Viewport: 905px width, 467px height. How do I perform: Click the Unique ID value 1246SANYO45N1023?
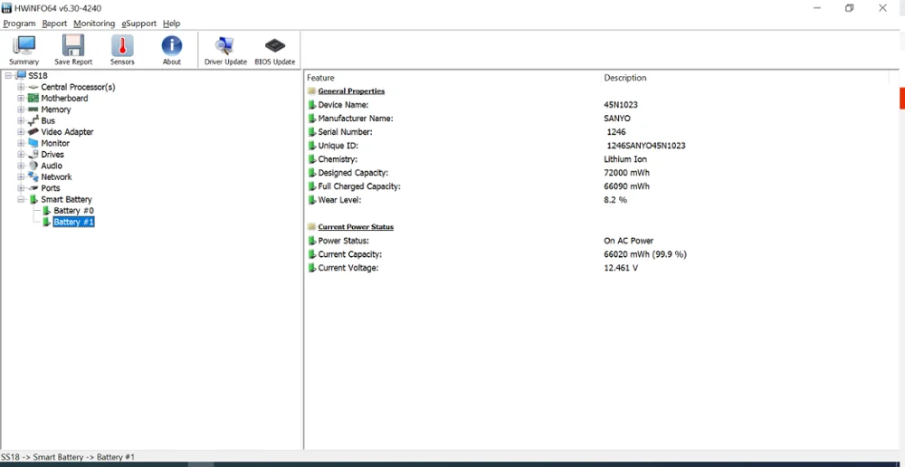646,146
